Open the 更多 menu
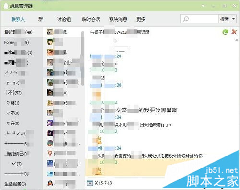Viewport: 240px width, 190px height. coord(141,19)
